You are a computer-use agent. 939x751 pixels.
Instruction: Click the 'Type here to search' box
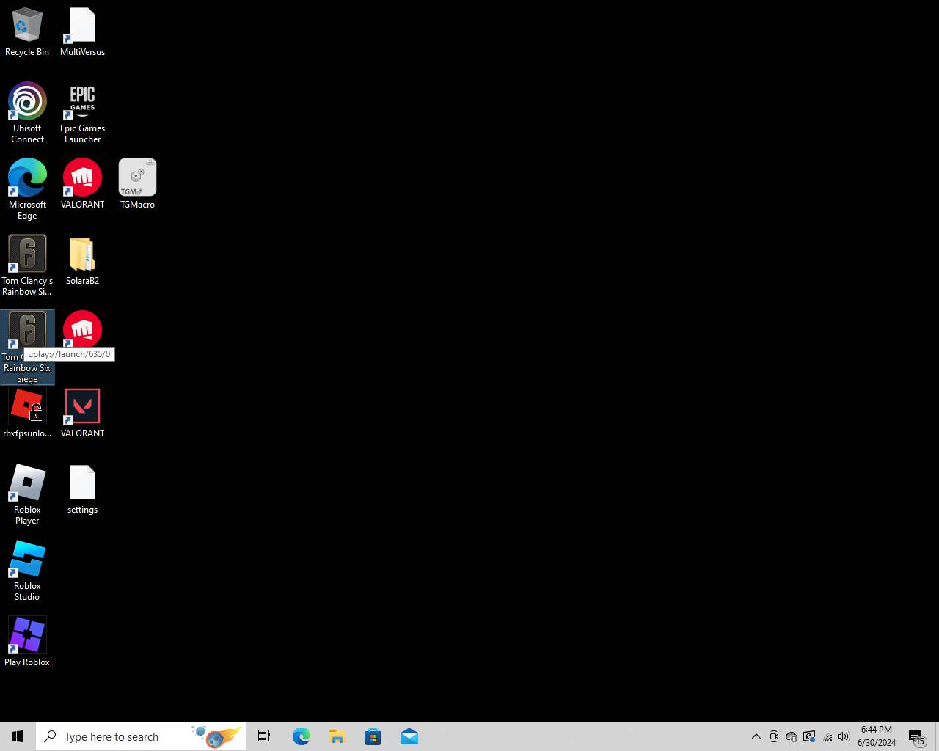(x=141, y=736)
